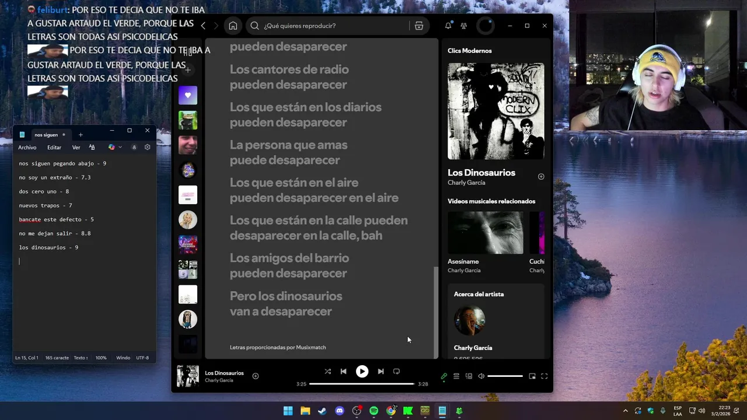This screenshot has width=747, height=420.
Task: Adjust the Spotify volume slider
Action: [505, 376]
